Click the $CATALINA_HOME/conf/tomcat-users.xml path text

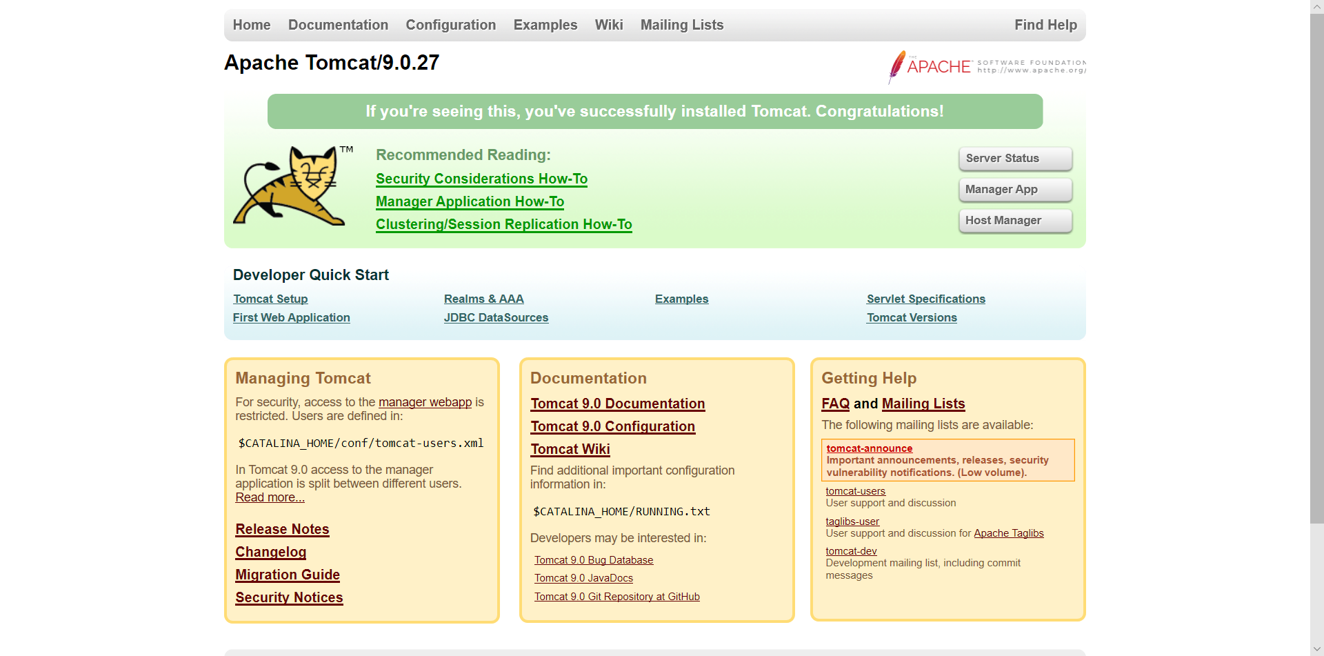click(361, 443)
